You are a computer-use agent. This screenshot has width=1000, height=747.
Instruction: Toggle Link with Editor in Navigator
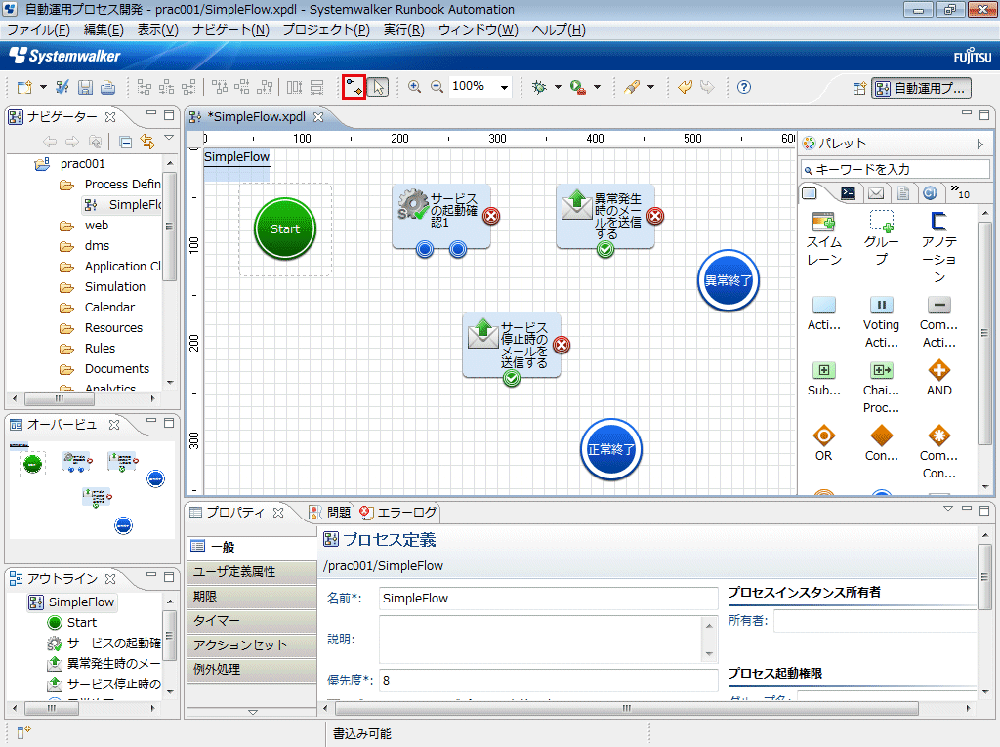147,142
